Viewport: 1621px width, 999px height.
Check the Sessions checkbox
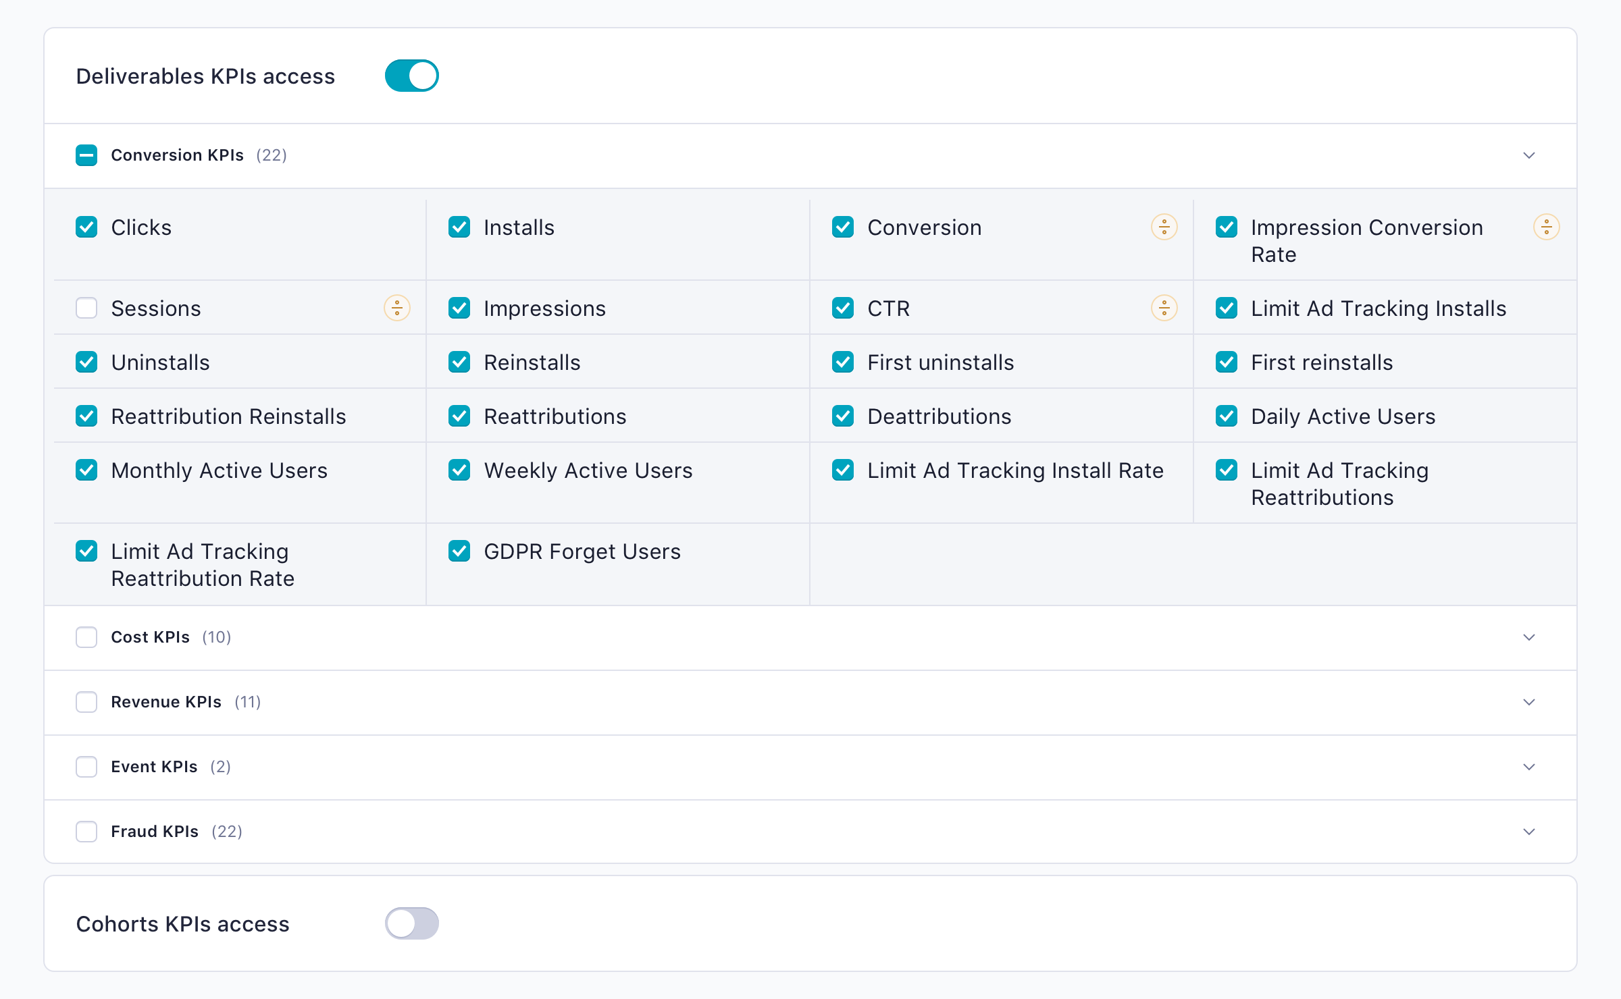86,308
